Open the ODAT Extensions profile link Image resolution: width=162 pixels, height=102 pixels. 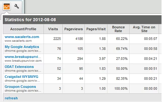[19, 67]
